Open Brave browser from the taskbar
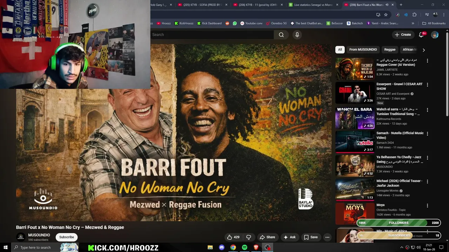 click(x=256, y=247)
